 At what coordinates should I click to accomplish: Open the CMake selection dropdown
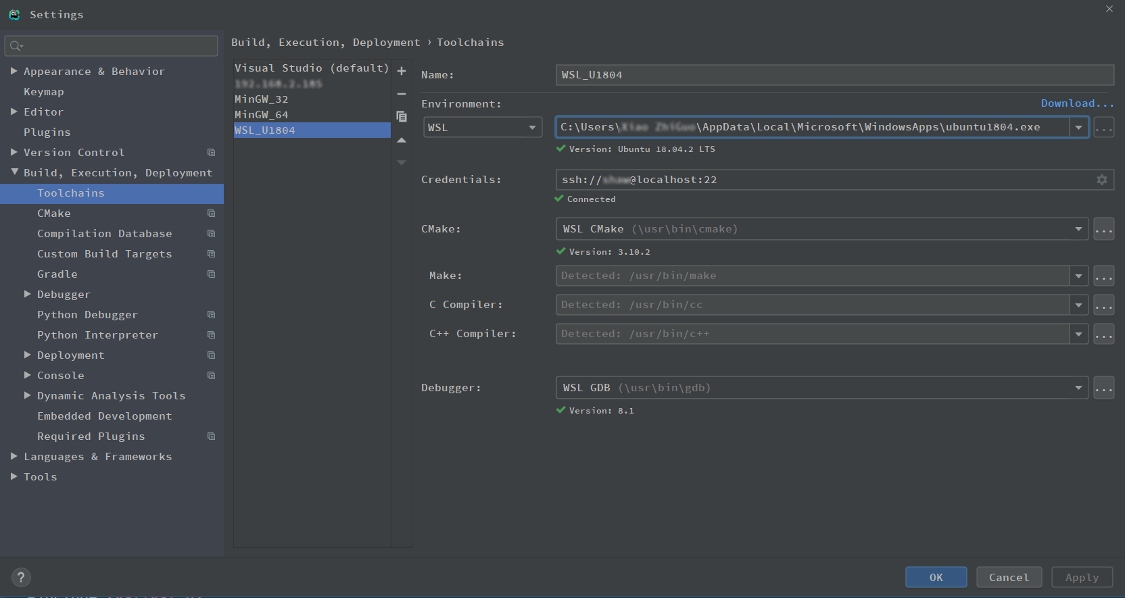coord(822,229)
